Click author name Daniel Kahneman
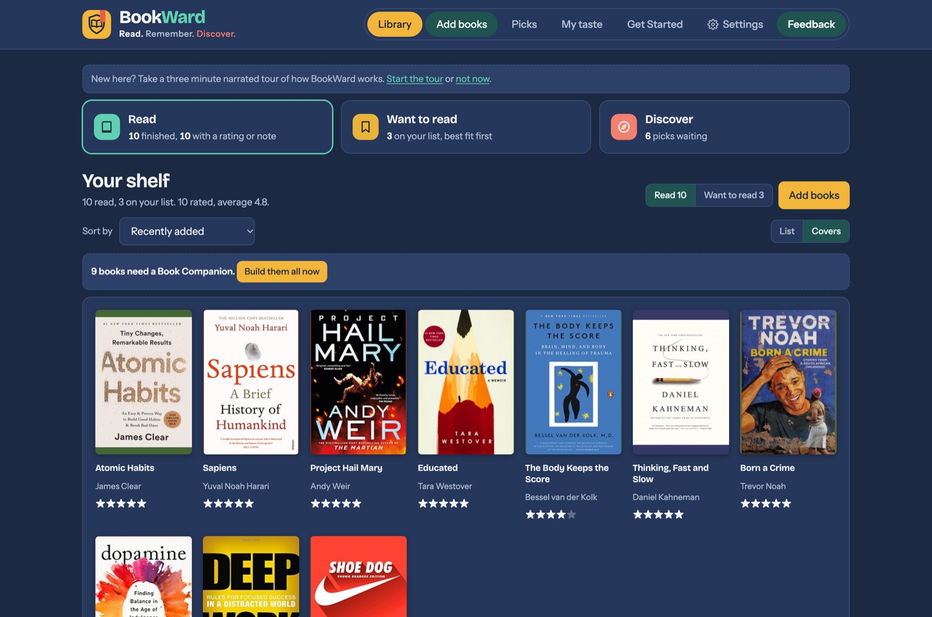Image resolution: width=932 pixels, height=617 pixels. pos(666,497)
